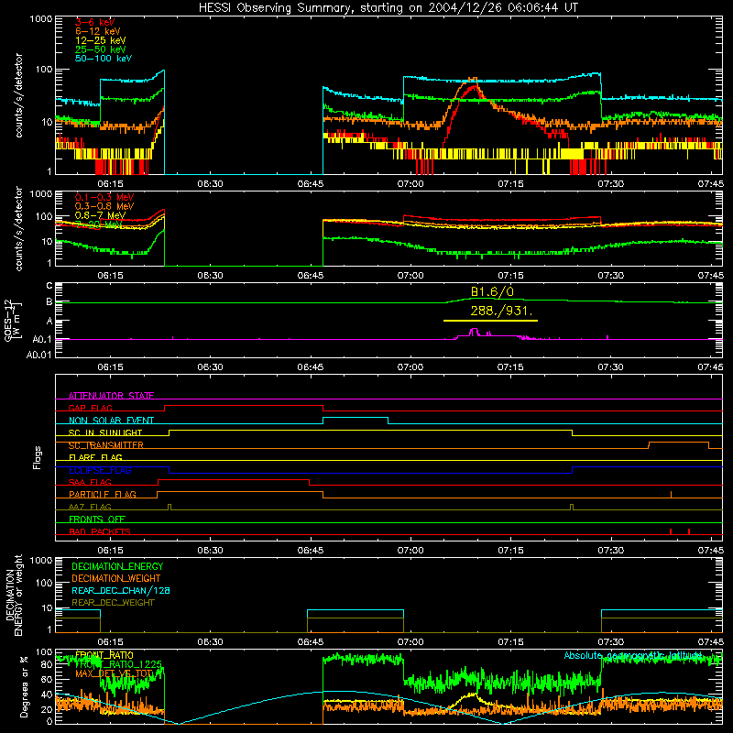Click the Absolute geomagnetic latitude label
Viewport: 733px width, 733px height.
tap(633, 655)
